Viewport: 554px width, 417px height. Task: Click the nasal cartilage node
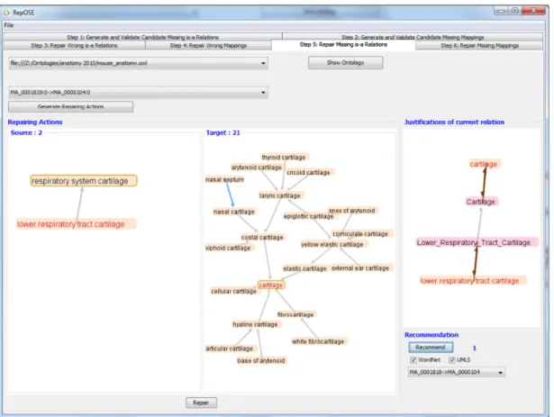(234, 212)
